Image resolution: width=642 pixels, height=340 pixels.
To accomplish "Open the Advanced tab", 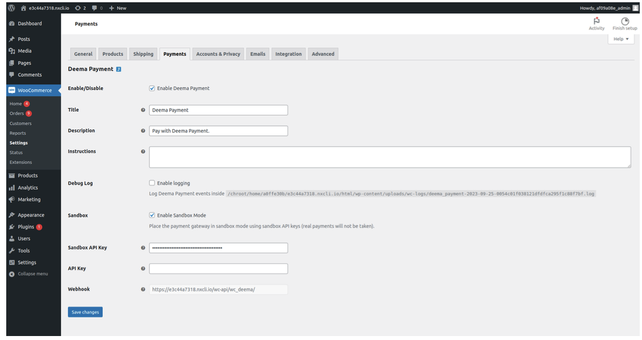I will 323,54.
